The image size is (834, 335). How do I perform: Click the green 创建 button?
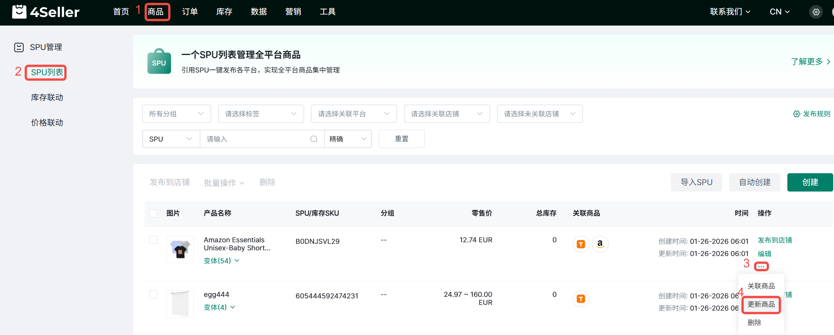tap(810, 182)
